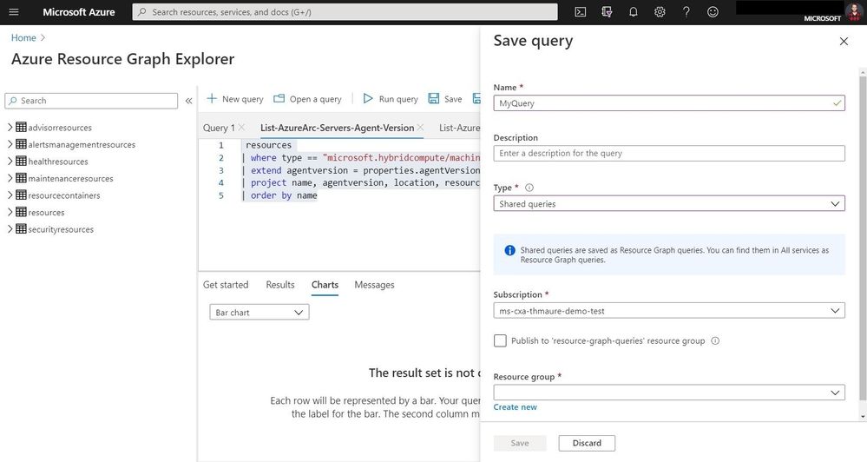Click the resources table icon
Screen dimensions: 867x462
coord(21,212)
